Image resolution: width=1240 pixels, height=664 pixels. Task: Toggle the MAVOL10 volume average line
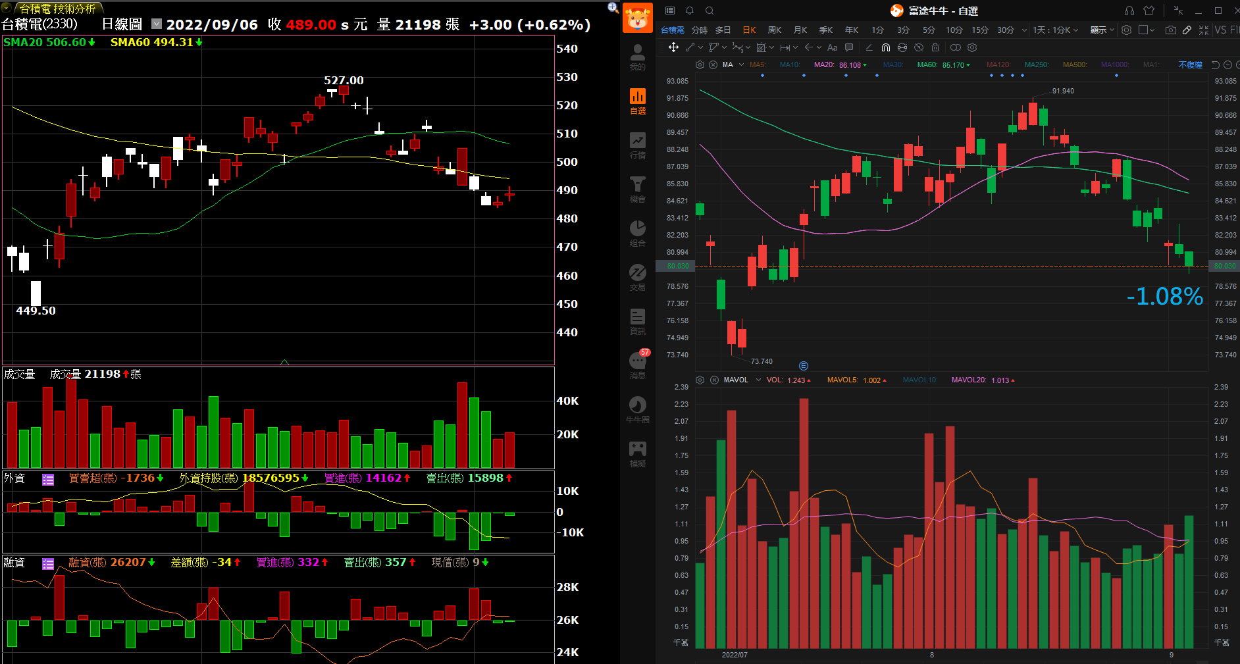[x=920, y=380]
